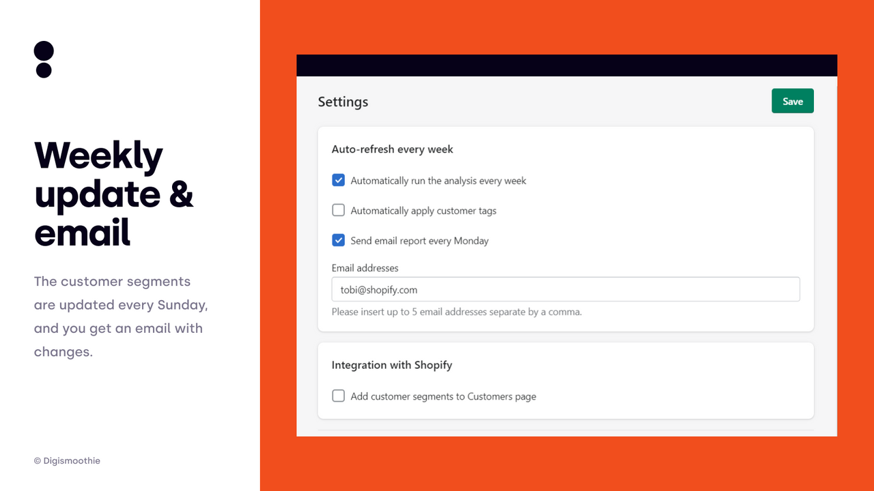This screenshot has height=491, width=874.
Task: Uncheck the run analysis every week checkbox
Action: coord(339,180)
